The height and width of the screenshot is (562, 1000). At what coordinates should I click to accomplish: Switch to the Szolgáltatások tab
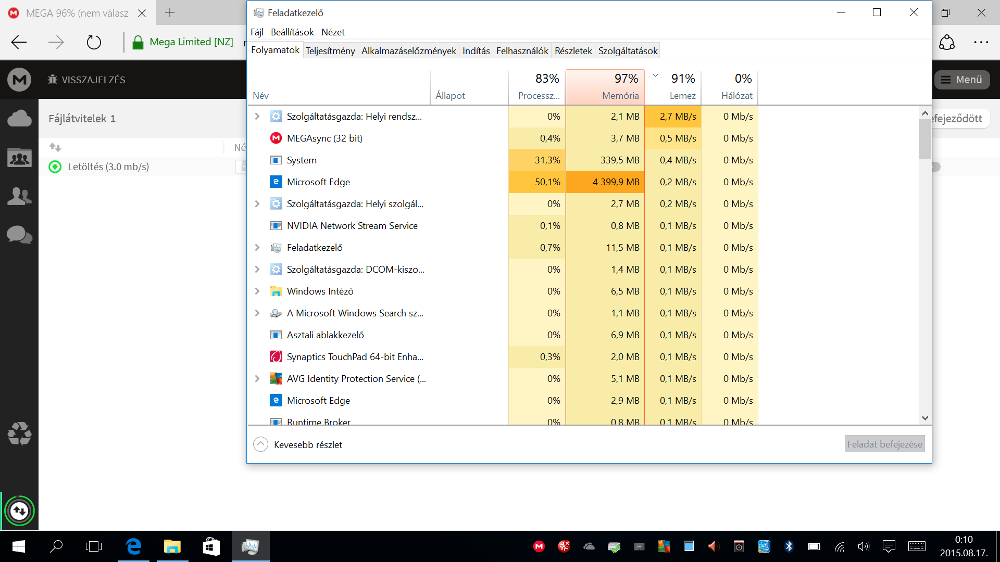[x=628, y=51]
